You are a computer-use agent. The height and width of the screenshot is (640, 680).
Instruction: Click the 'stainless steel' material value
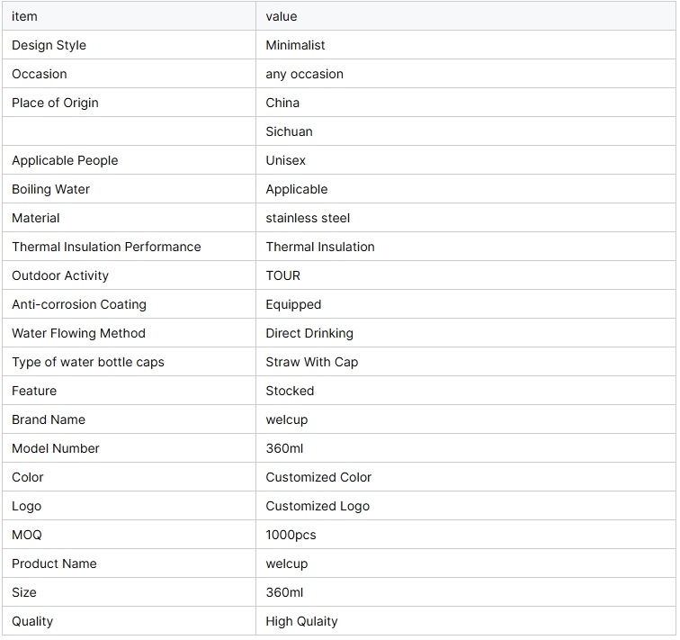tap(308, 218)
